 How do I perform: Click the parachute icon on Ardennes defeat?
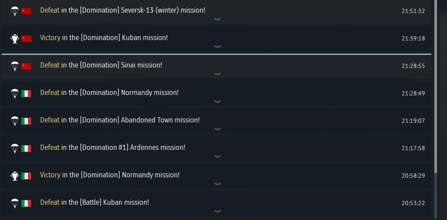point(15,148)
